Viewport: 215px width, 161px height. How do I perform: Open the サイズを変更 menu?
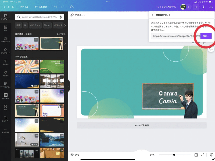point(41,7)
